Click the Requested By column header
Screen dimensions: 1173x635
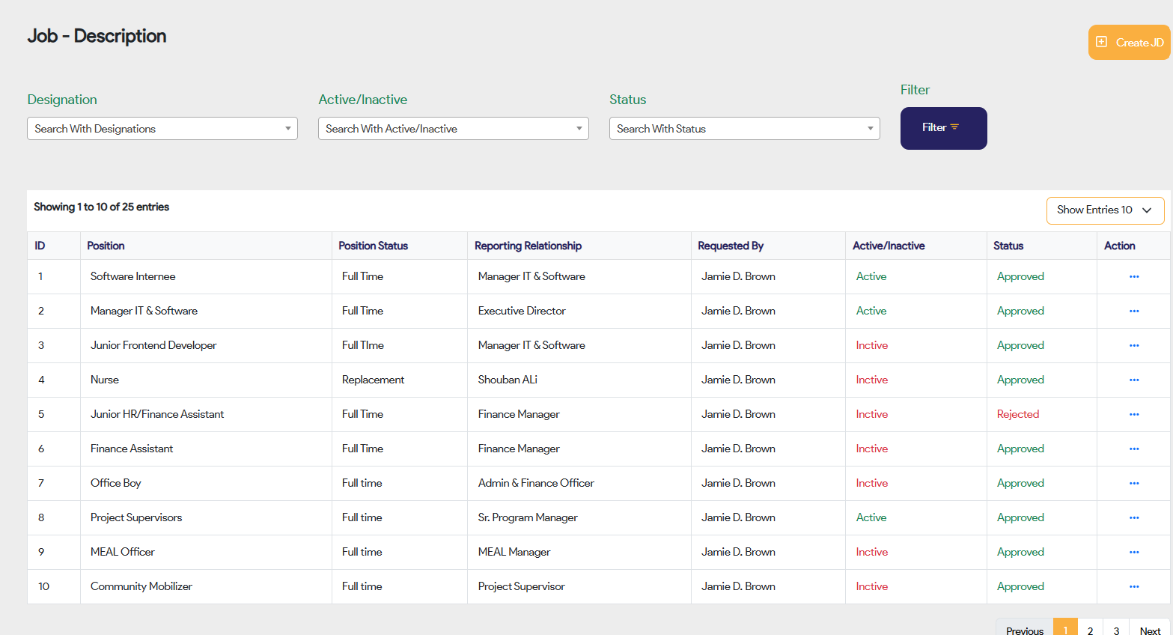730,246
